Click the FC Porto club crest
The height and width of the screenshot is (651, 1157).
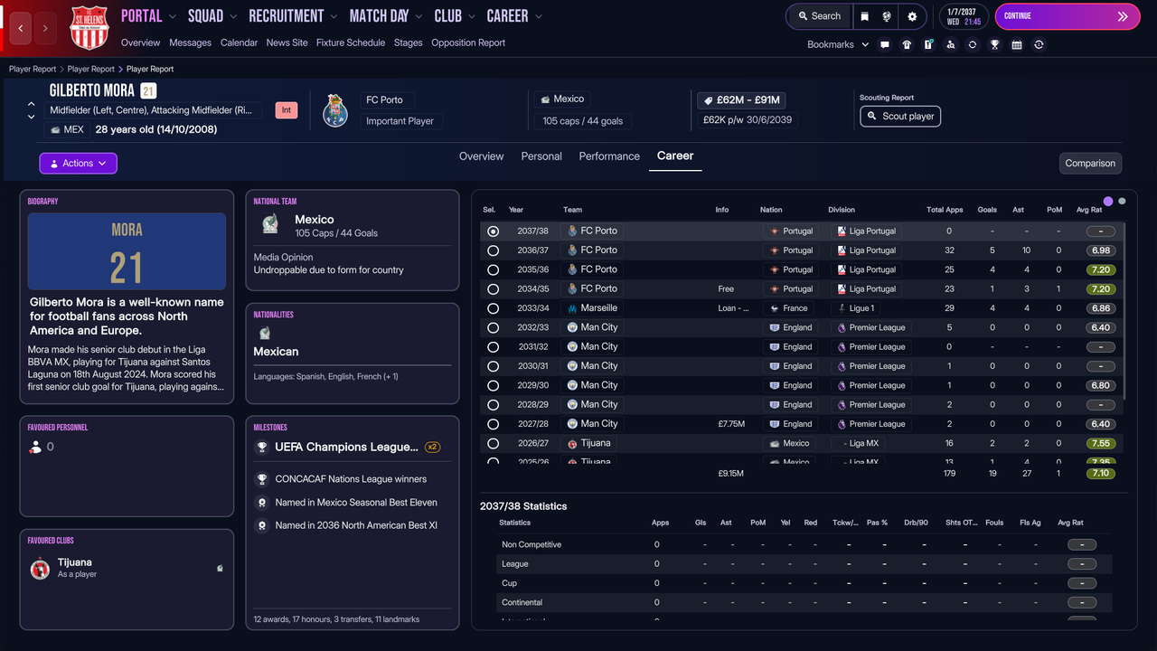point(335,110)
